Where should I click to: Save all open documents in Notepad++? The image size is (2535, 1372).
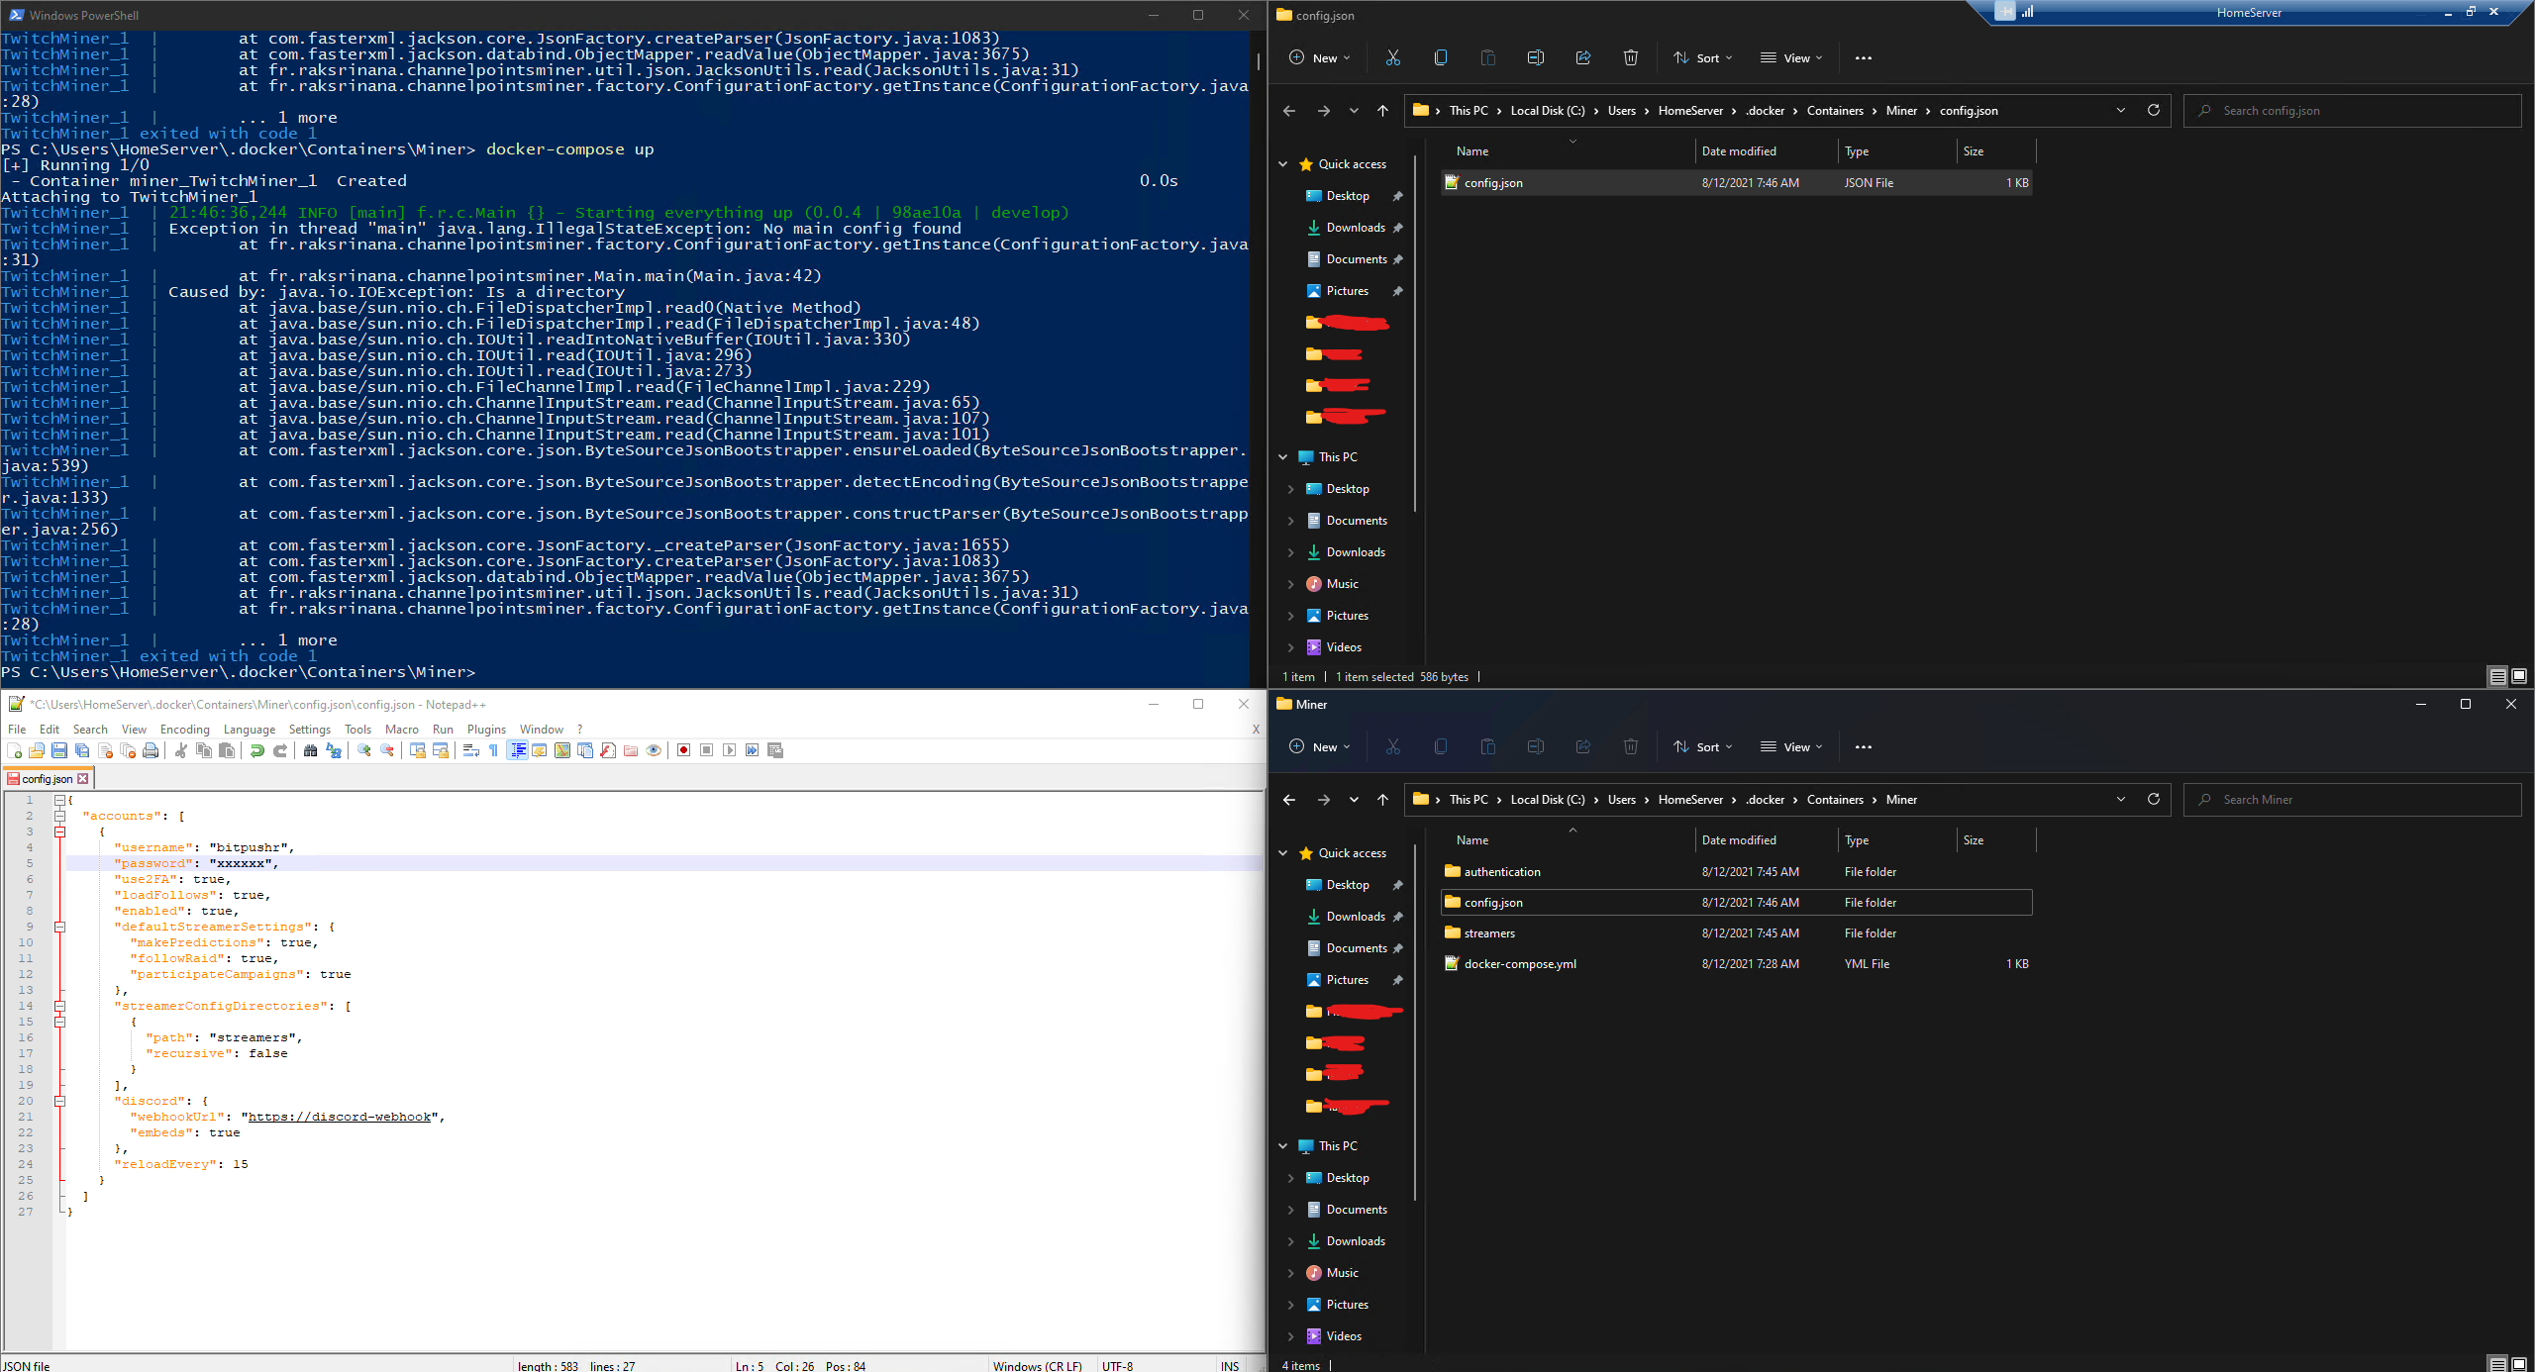click(x=80, y=750)
